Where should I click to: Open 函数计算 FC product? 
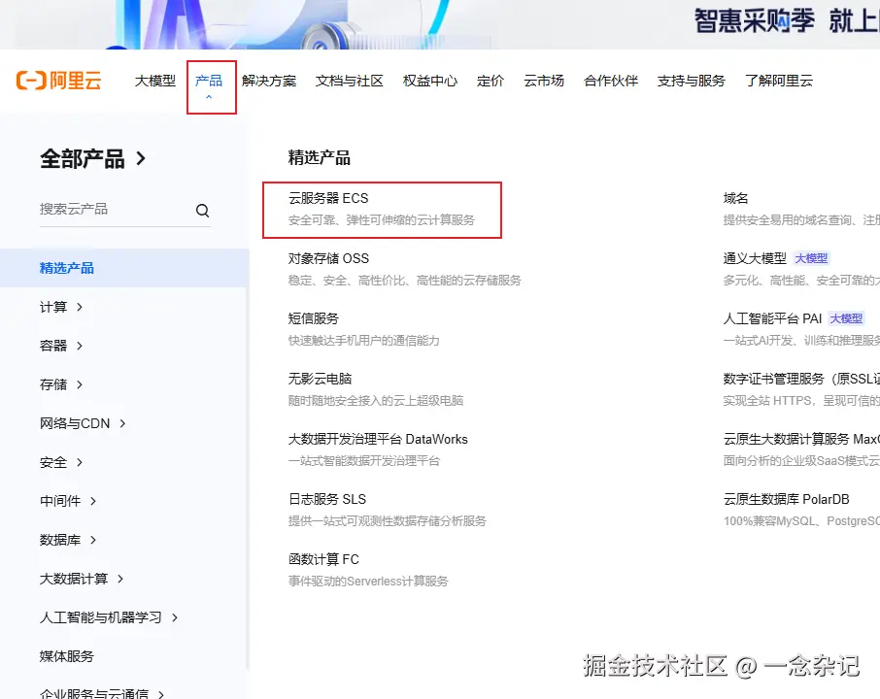(x=323, y=559)
